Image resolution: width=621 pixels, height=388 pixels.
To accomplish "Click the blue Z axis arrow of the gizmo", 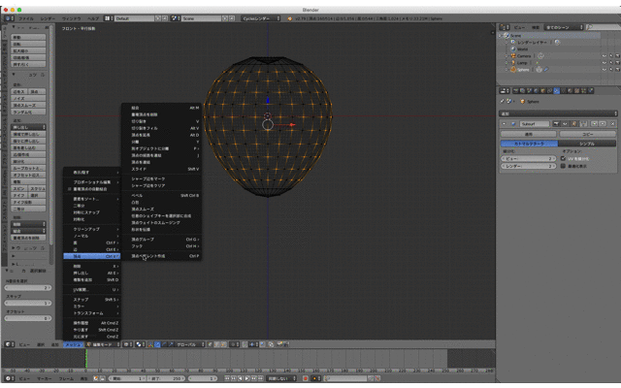I will pyautogui.click(x=268, y=100).
